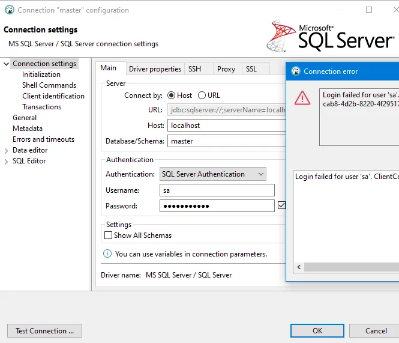Click the greyed JDBC URL field
399x343 pixels.
click(x=226, y=110)
